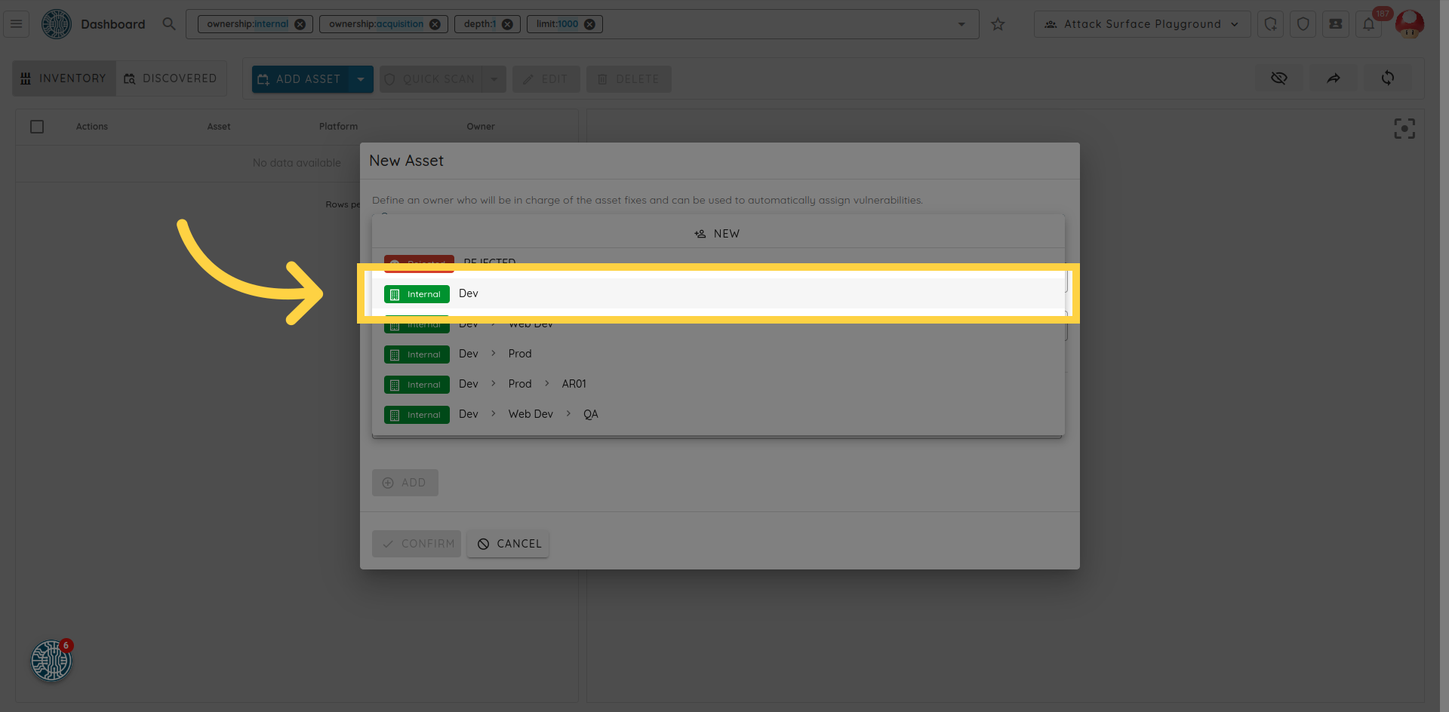Expand the Add Asset dropdown arrow
This screenshot has height=712, width=1449.
pyautogui.click(x=361, y=79)
